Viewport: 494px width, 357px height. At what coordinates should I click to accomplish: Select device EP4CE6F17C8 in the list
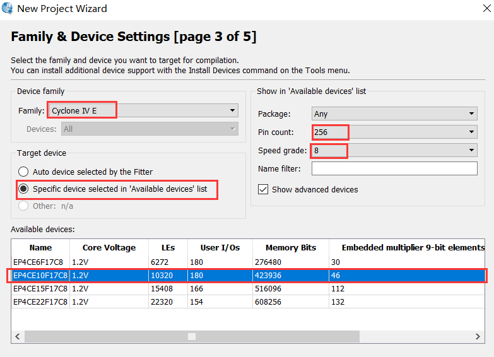click(x=38, y=262)
